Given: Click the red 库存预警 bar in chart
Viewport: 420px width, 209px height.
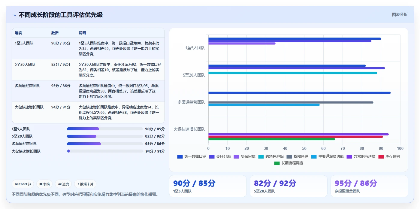Looking at the screenshot, I should (296, 137).
